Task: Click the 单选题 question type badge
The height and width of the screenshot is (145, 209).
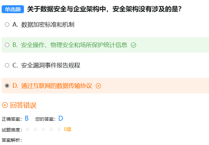Action: pos(13,9)
